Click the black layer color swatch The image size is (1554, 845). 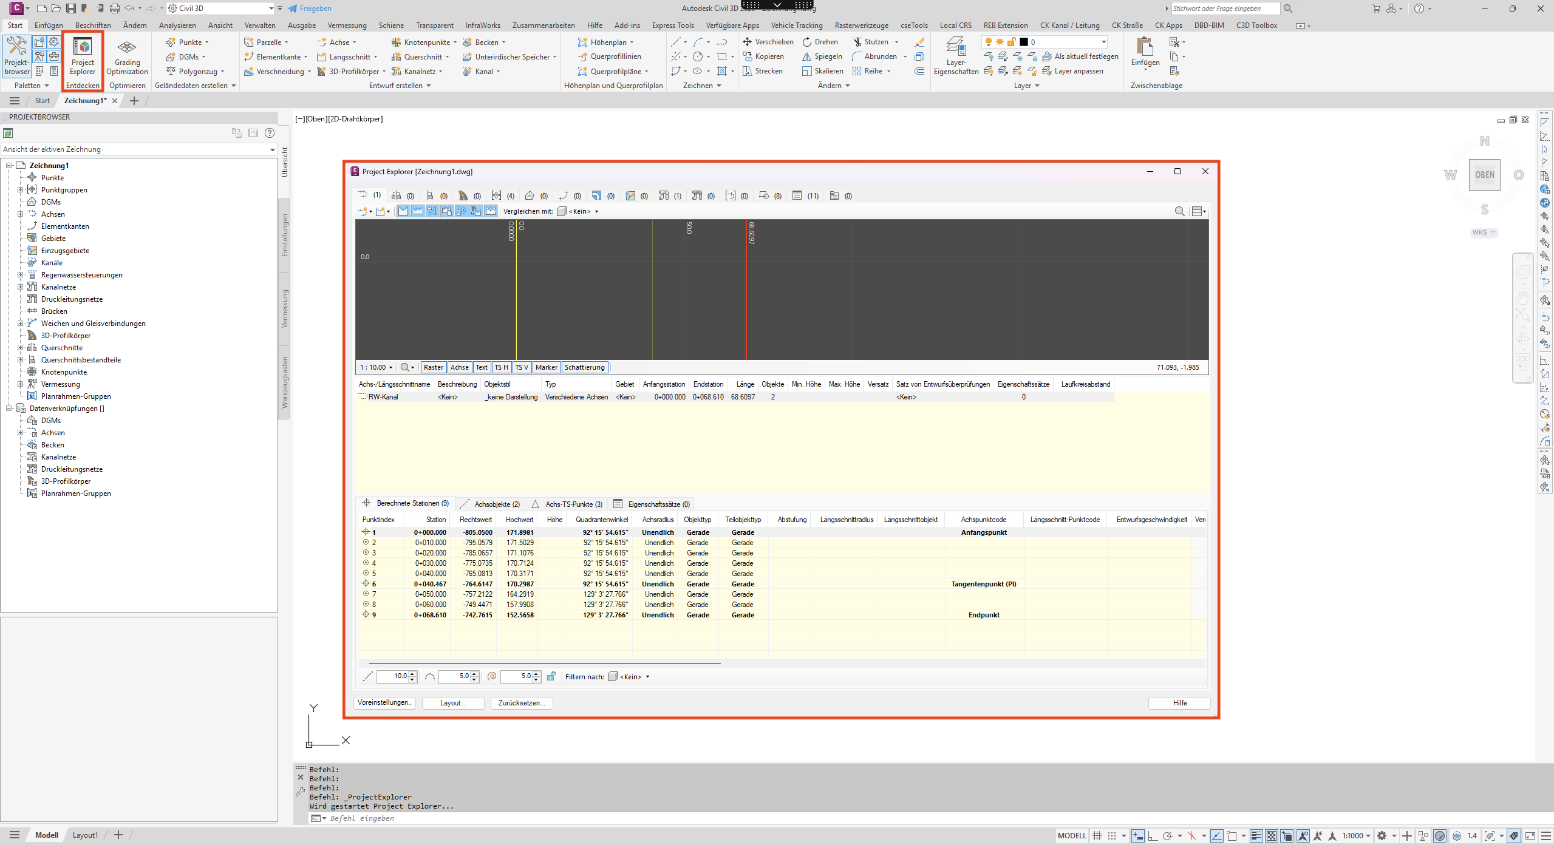(1024, 42)
